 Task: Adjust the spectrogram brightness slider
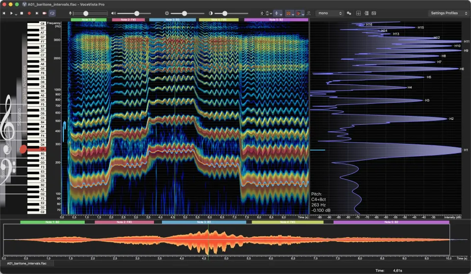point(187,13)
